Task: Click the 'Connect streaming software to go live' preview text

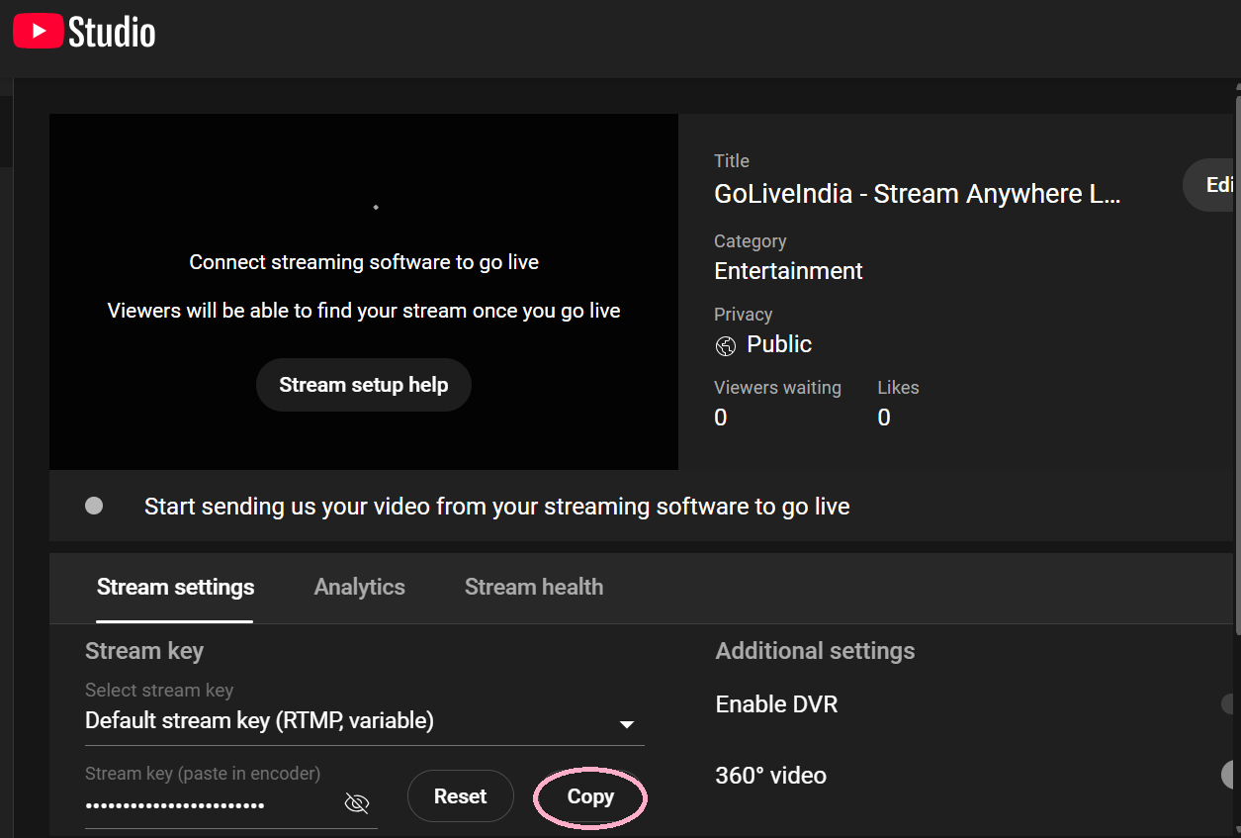Action: click(364, 262)
